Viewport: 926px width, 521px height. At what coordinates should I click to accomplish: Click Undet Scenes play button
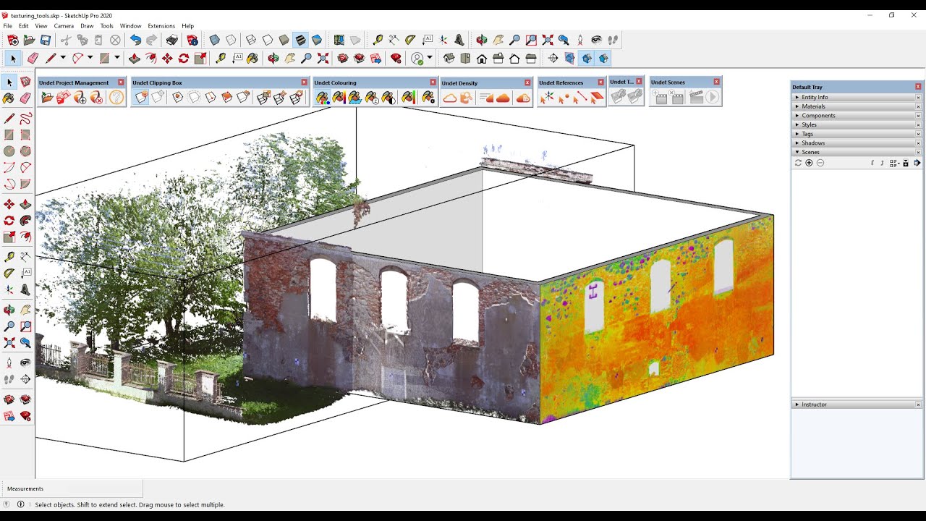point(712,97)
